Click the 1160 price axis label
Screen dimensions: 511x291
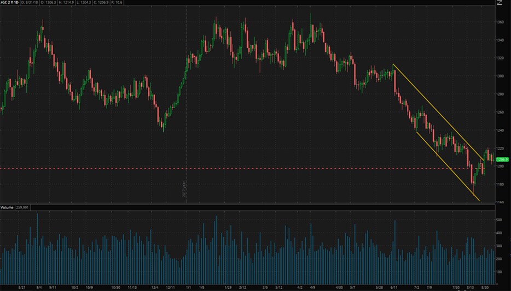click(500, 202)
